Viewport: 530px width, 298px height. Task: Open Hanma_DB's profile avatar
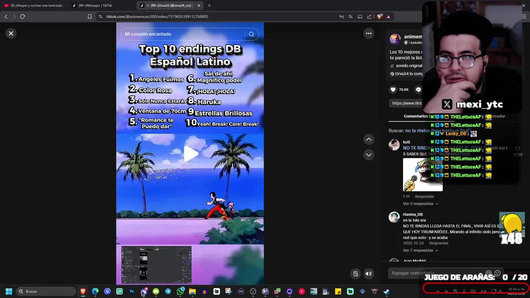394,217
